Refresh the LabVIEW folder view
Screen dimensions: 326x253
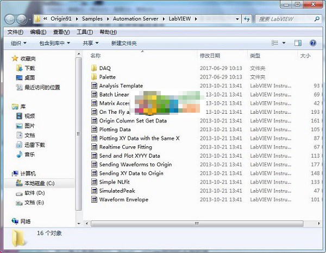point(247,19)
